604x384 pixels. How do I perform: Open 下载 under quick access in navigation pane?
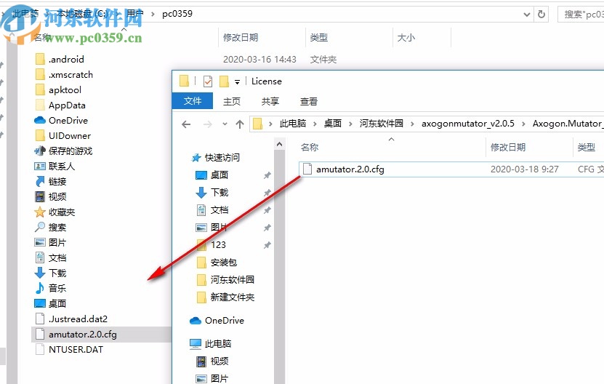click(219, 193)
